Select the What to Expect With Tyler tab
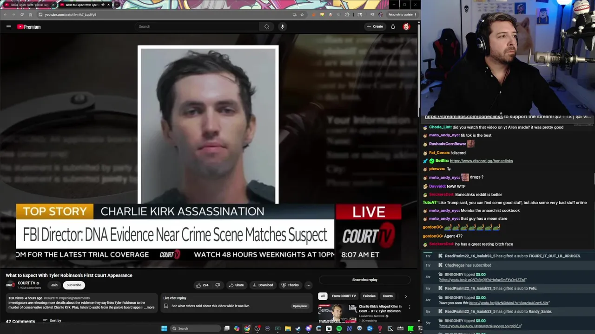This screenshot has width=595, height=334. (x=85, y=5)
